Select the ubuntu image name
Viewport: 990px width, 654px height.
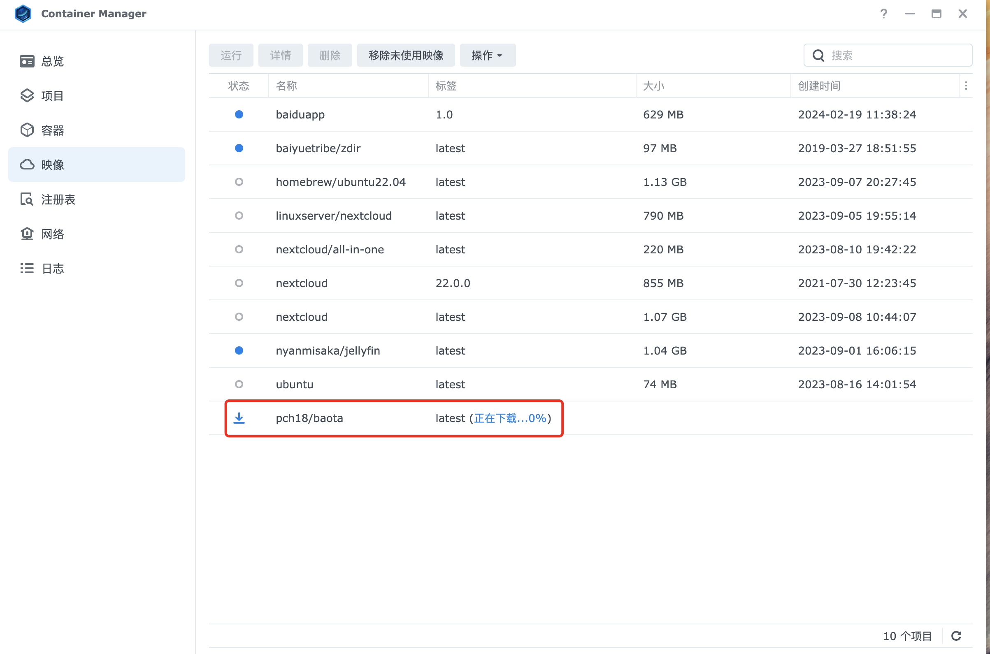(295, 385)
